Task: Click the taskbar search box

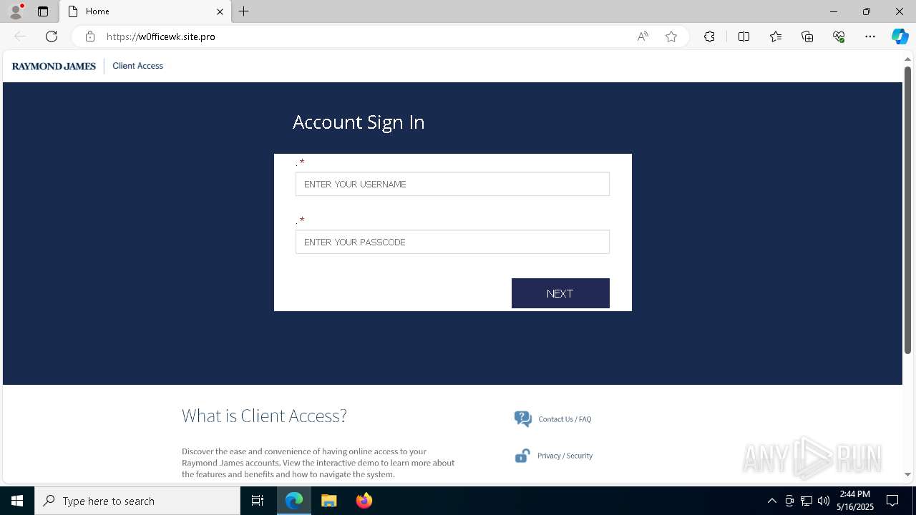Action: click(137, 501)
